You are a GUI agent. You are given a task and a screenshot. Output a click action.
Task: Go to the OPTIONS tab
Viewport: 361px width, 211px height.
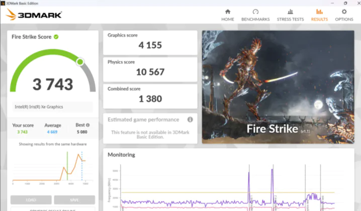click(x=344, y=16)
